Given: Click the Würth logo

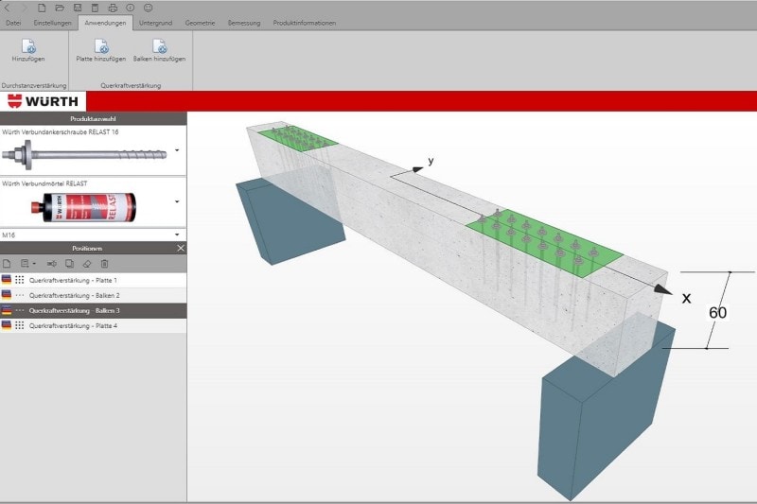Looking at the screenshot, I should (x=43, y=101).
